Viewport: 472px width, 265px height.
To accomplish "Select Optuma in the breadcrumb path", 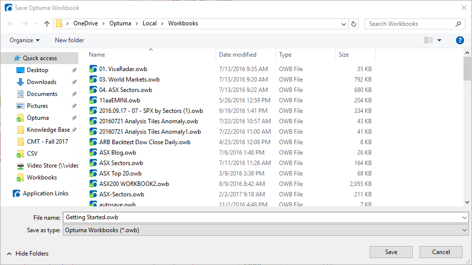I will [120, 23].
